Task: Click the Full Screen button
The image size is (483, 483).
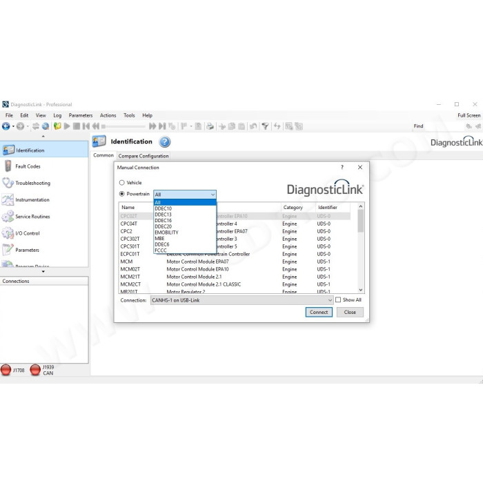Action: coord(469,115)
